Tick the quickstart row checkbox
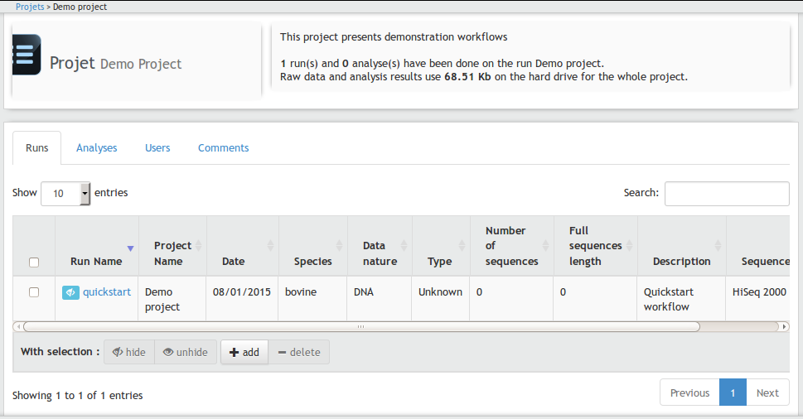Viewport: 803px width, 419px height. point(34,292)
